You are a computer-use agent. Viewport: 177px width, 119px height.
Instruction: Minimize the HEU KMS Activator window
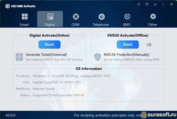pos(163,4)
